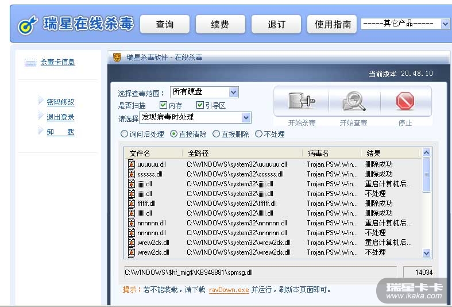Select the nnnnnn.dll row marked 不处理
The width and height of the screenshot is (452, 307).
coord(272,233)
